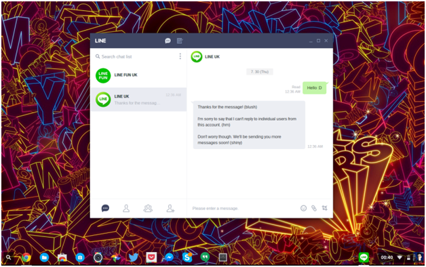Switch to the Chats tab icon
The image size is (426, 267).
[x=105, y=208]
